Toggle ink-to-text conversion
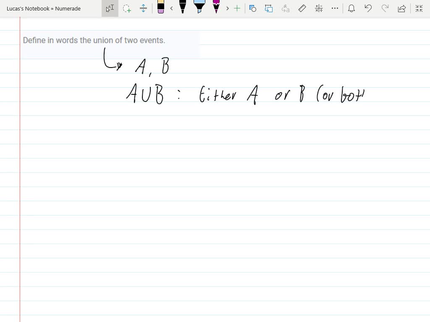This screenshot has width=430, height=322. pyautogui.click(x=286, y=8)
